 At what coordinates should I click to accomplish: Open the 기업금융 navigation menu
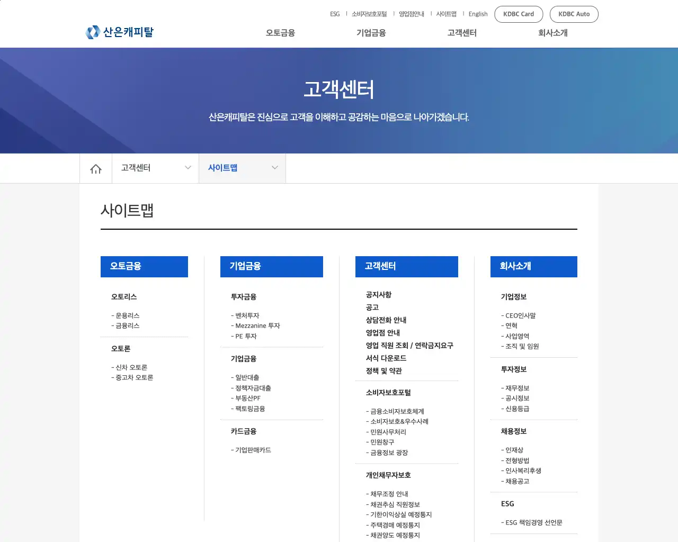(x=371, y=33)
